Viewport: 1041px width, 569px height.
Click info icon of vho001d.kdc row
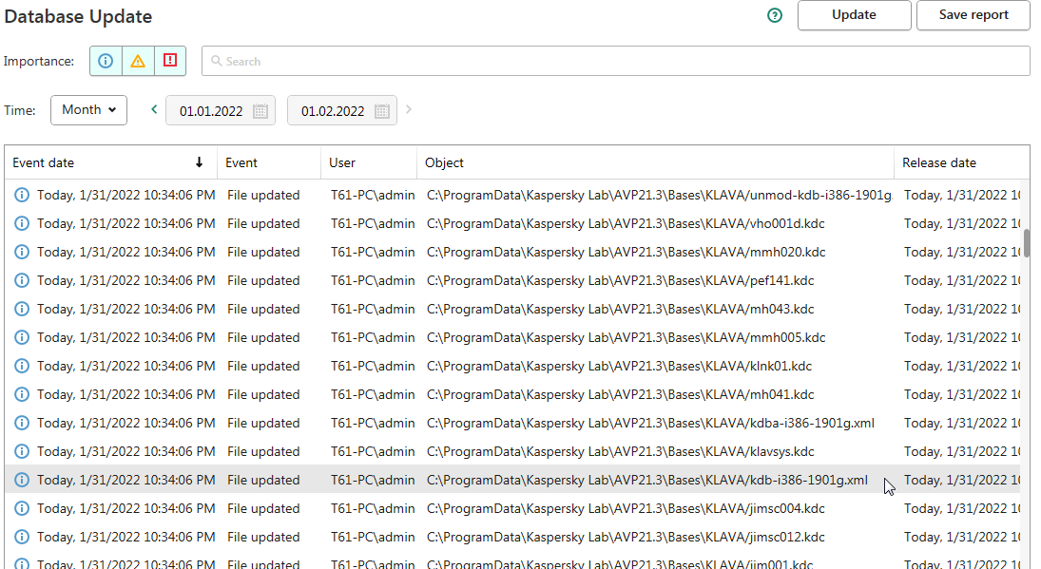click(x=22, y=223)
